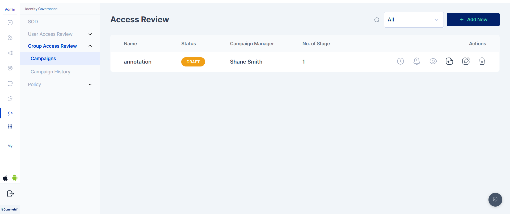This screenshot has height=214, width=510.
Task: Click the Add New button
Action: [473, 20]
